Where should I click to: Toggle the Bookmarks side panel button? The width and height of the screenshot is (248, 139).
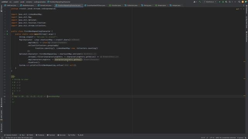pos(2,102)
